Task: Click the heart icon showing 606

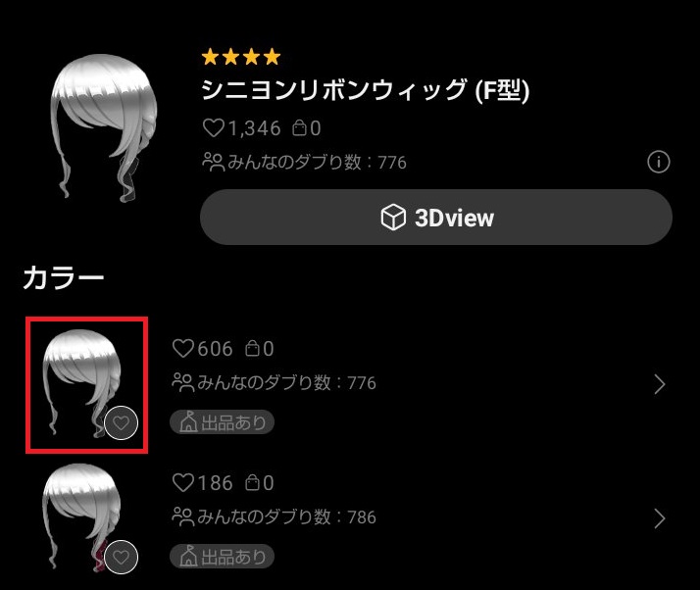Action: click(x=183, y=348)
